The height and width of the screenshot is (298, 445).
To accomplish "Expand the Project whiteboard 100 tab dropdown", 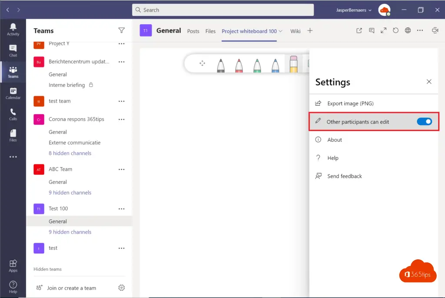I will [x=280, y=31].
